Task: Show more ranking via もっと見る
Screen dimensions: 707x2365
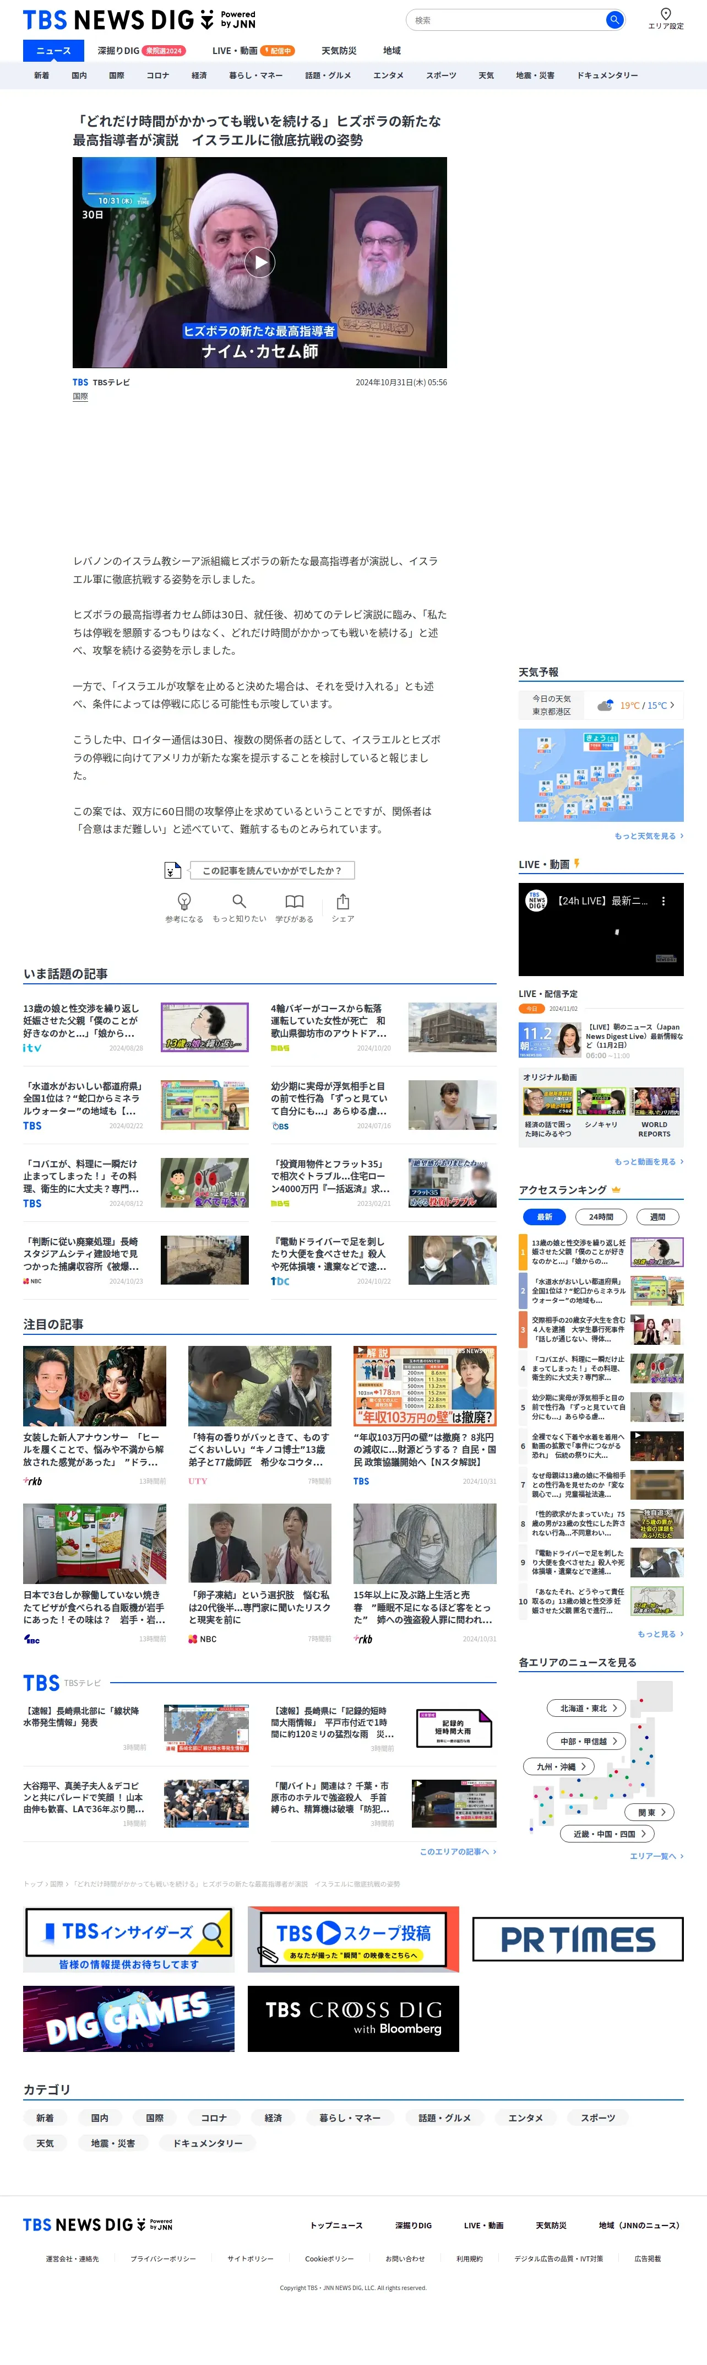Action: point(660,1634)
